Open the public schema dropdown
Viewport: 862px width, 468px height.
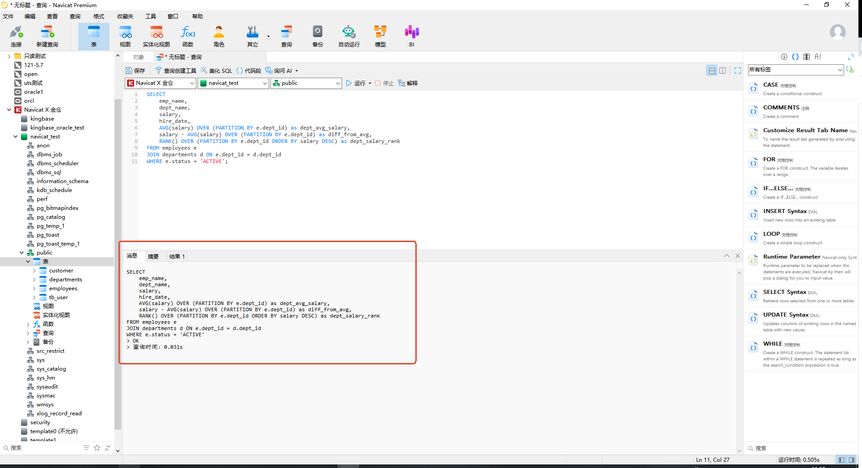click(306, 83)
